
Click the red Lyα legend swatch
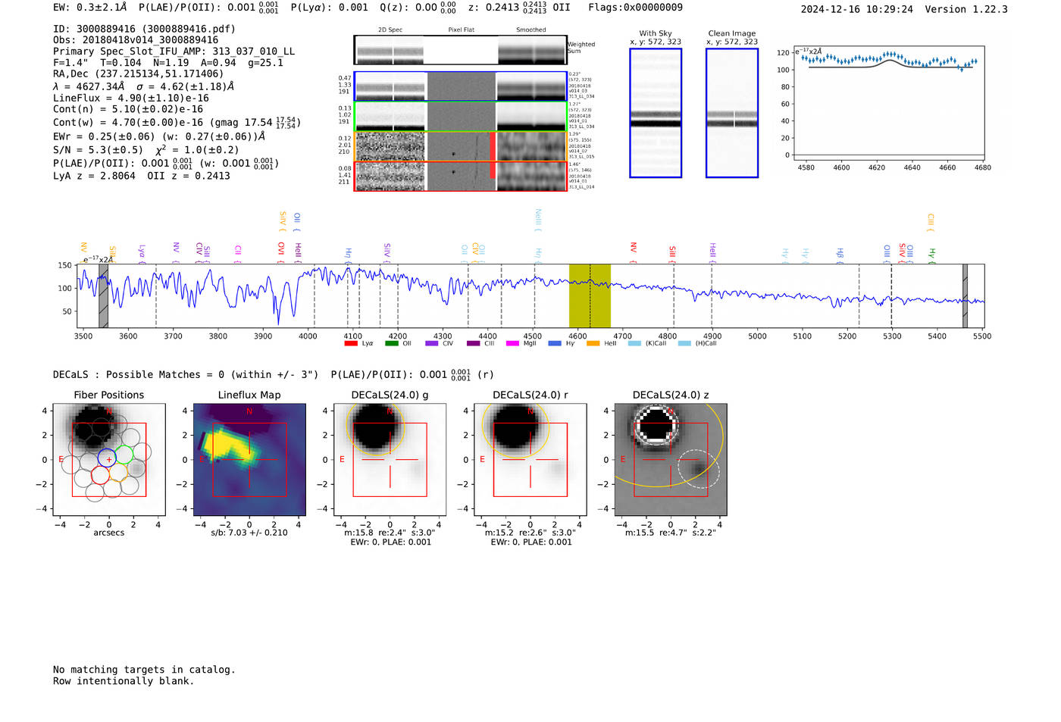pos(351,344)
